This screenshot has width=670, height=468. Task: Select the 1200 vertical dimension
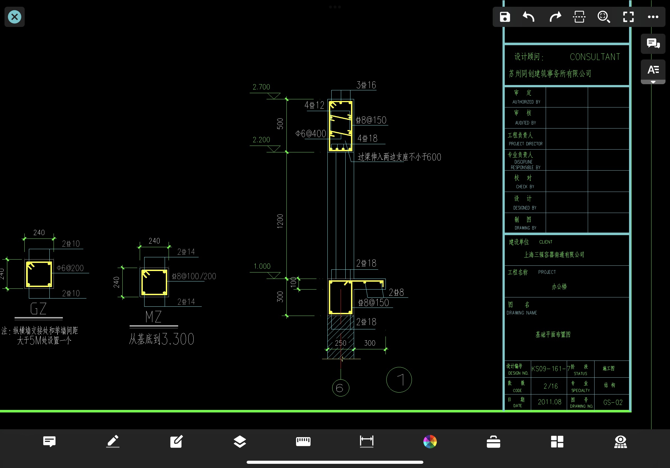pos(280,221)
